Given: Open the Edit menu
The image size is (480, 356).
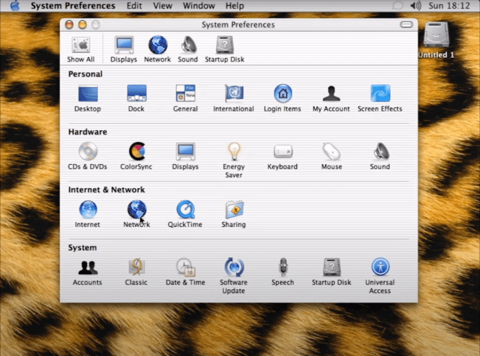Looking at the screenshot, I should 134,6.
